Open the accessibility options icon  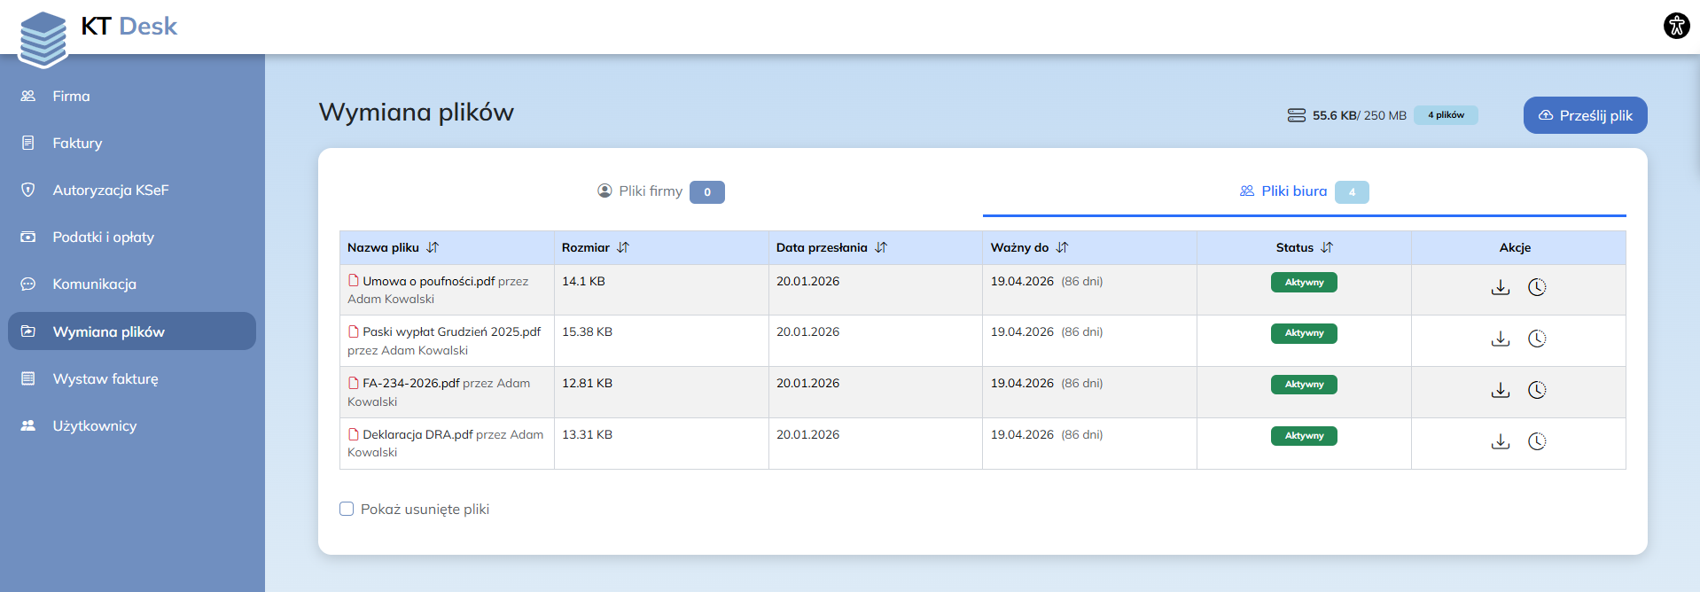(1675, 25)
